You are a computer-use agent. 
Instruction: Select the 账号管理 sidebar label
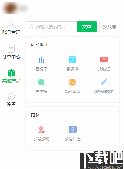(11, 32)
